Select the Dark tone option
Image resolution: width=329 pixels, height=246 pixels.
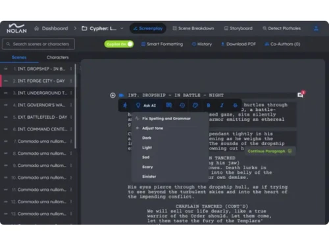[x=147, y=138]
